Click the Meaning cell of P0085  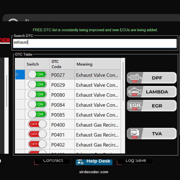coord(98,114)
